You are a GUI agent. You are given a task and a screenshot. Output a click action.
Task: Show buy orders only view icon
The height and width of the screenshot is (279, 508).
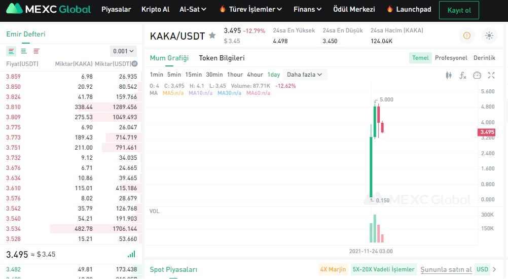[x=24, y=51]
